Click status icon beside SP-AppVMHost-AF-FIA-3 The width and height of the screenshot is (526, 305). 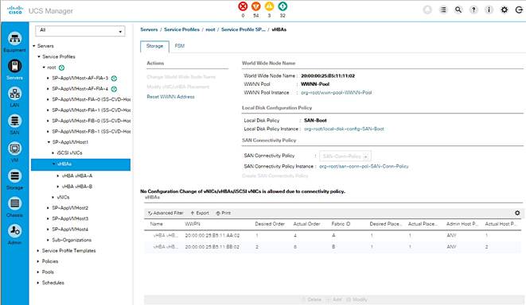point(114,79)
